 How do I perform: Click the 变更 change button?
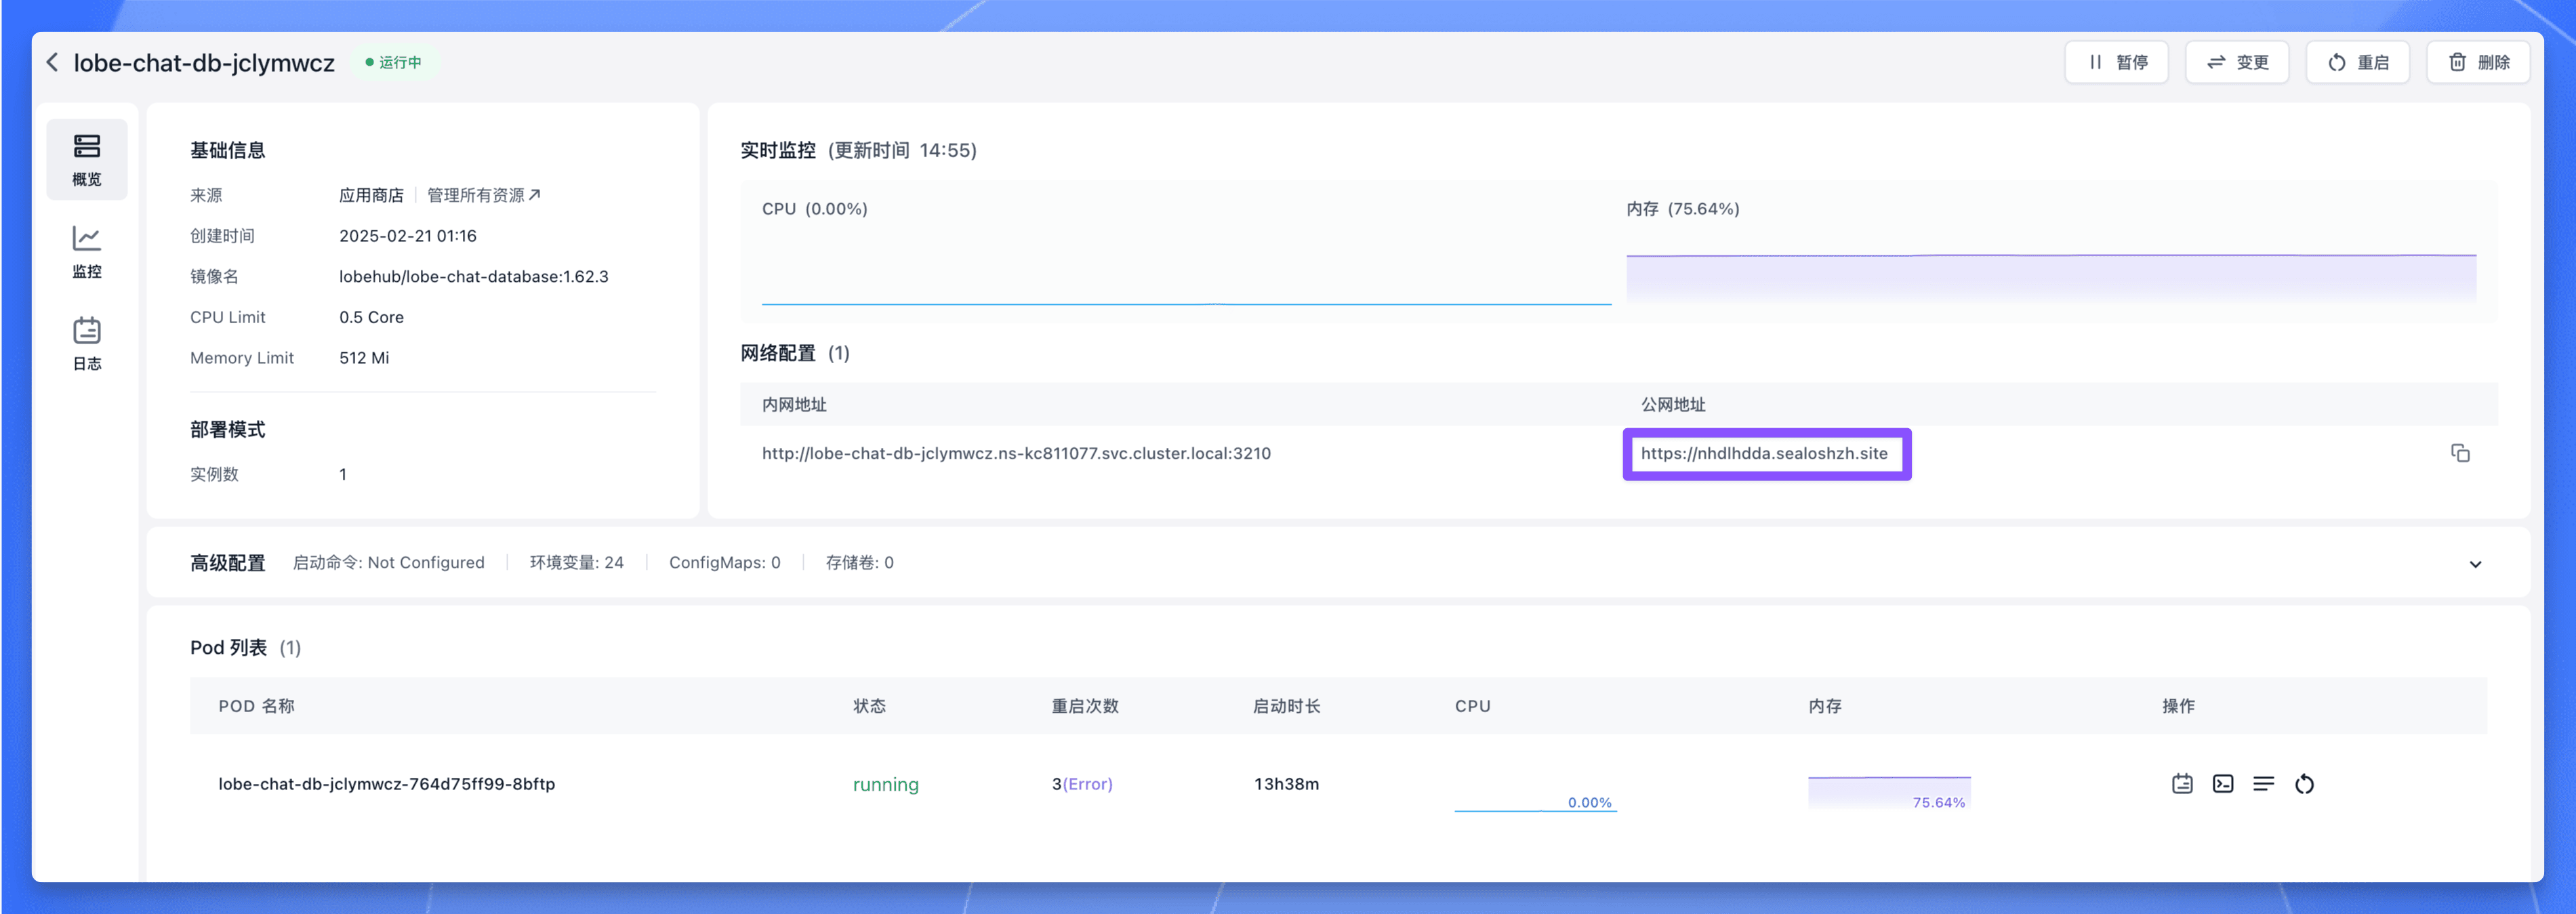click(x=2237, y=61)
